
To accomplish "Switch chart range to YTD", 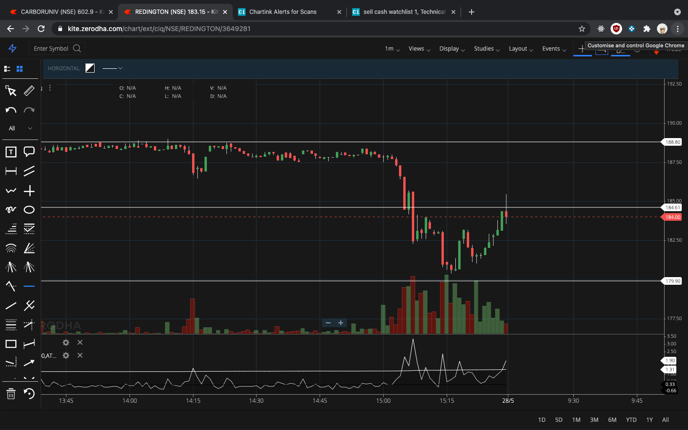I will coord(631,419).
